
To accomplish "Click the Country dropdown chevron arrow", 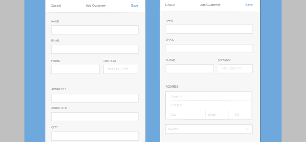I will pos(247,129).
